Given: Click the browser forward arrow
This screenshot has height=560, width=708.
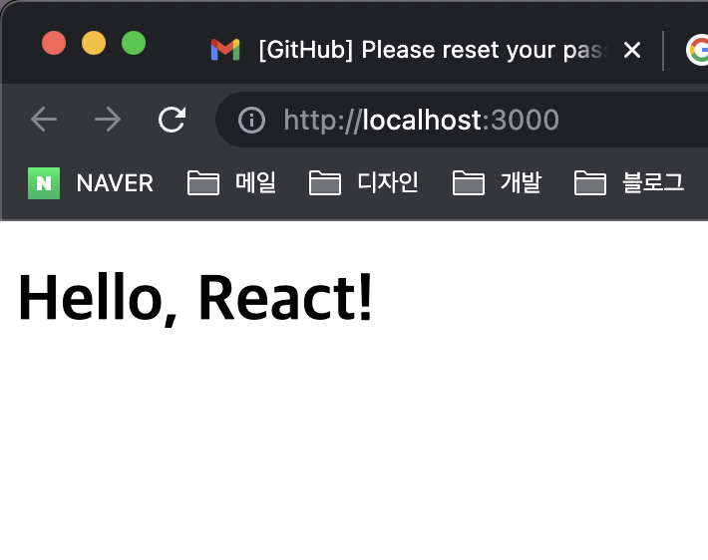Looking at the screenshot, I should click(108, 120).
